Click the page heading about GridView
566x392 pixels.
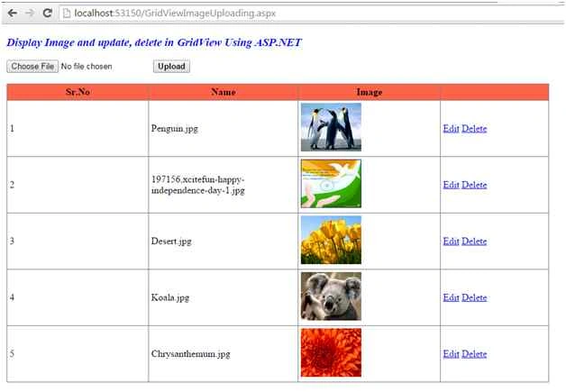154,42
